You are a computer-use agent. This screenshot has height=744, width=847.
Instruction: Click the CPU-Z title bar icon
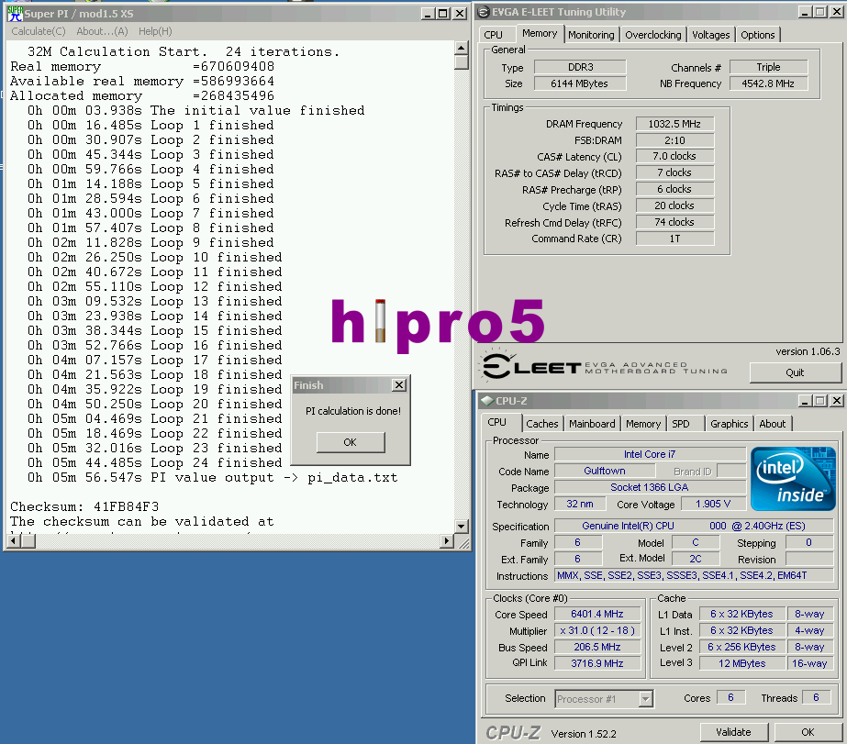tap(487, 401)
